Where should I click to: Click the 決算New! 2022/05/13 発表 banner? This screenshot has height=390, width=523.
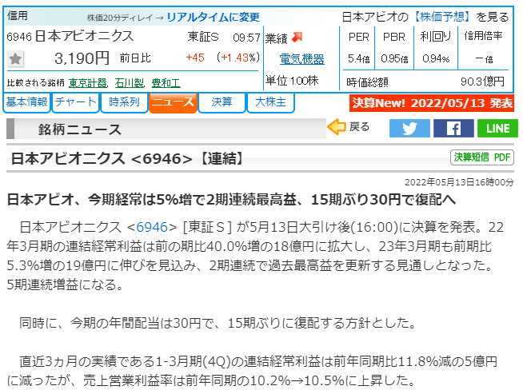pyautogui.click(x=432, y=103)
